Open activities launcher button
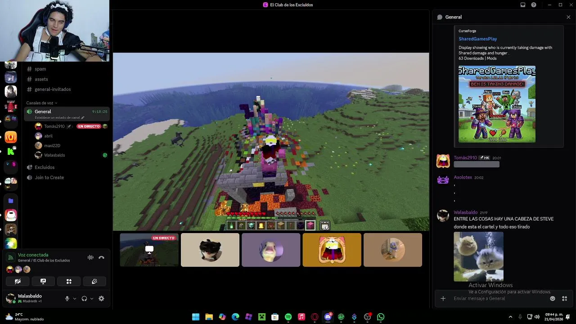Screen dimensions: 576x324 tap(69, 281)
